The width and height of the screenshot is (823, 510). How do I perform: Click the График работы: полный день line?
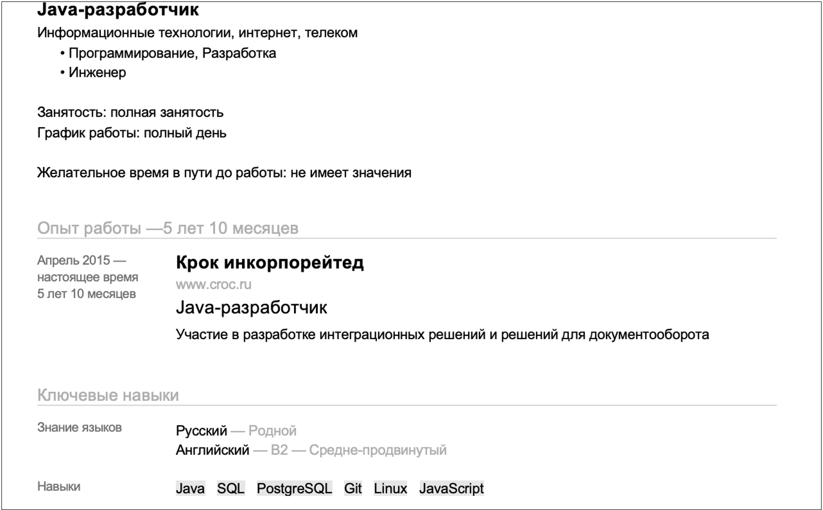tap(131, 133)
